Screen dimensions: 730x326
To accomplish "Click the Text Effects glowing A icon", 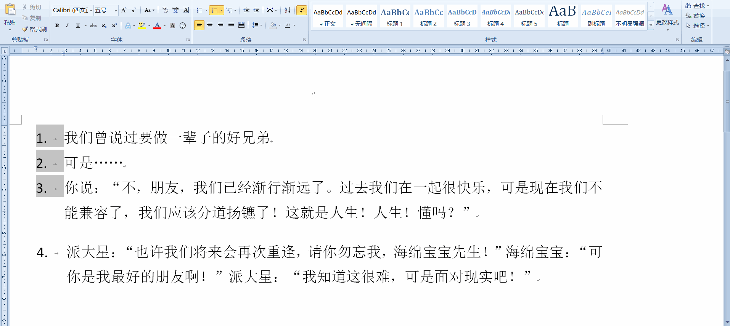I will point(128,26).
